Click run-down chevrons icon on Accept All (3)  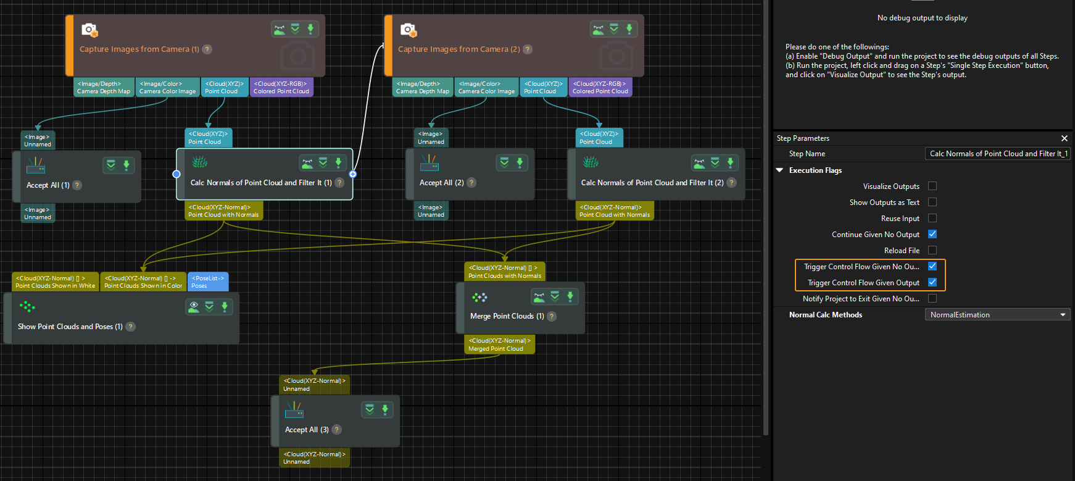[x=370, y=409]
